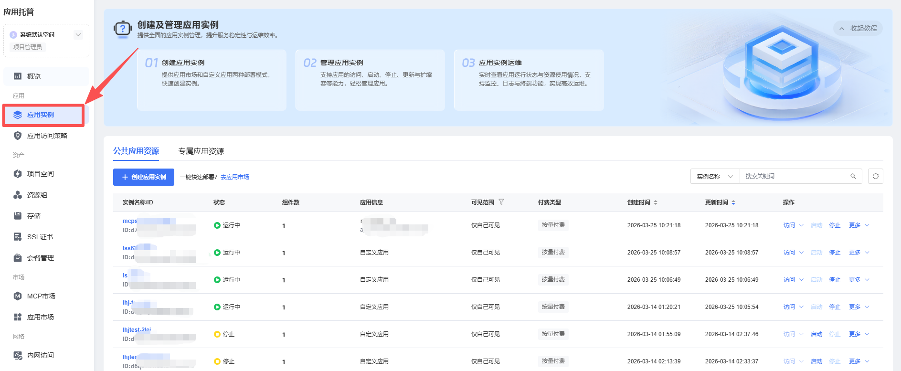This screenshot has width=901, height=371.
Task: Open 应用访问策略 shield icon item
Action: (18, 136)
